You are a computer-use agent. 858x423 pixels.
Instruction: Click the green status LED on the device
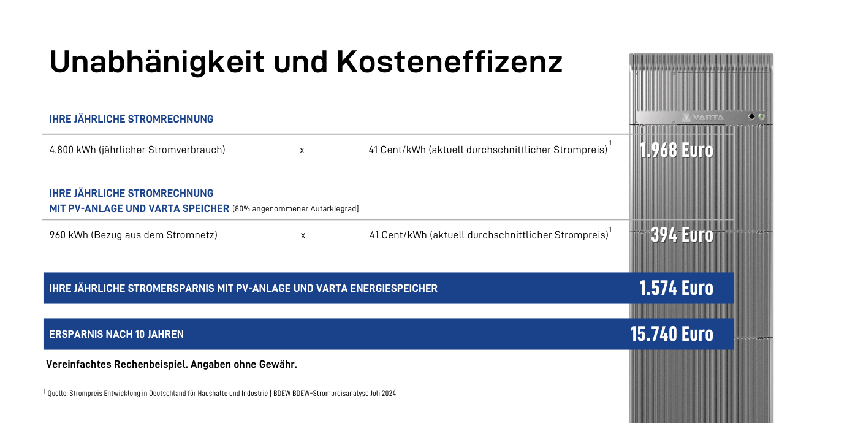tap(762, 116)
